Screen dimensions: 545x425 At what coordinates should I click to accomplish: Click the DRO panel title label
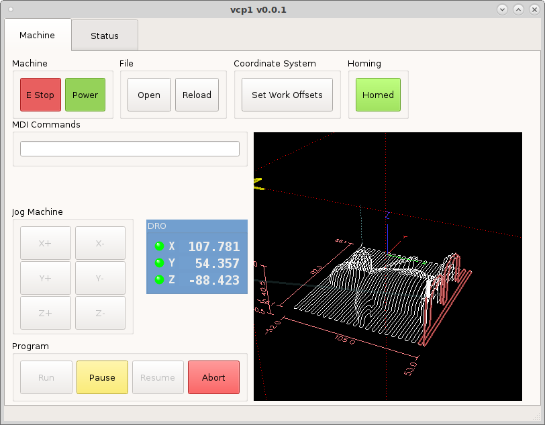pos(157,226)
